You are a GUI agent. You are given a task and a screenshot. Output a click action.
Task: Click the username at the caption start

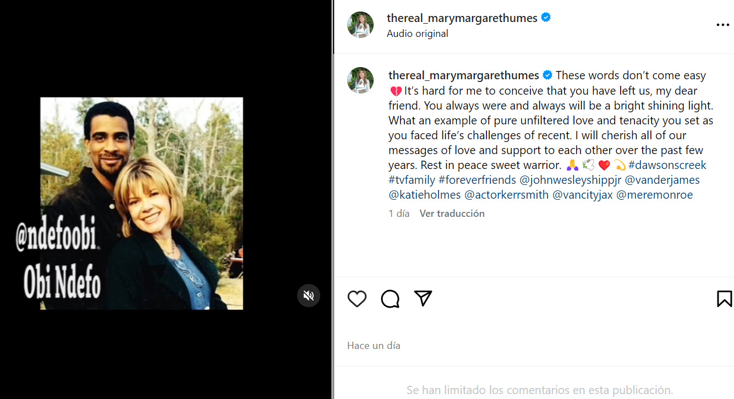pos(463,75)
